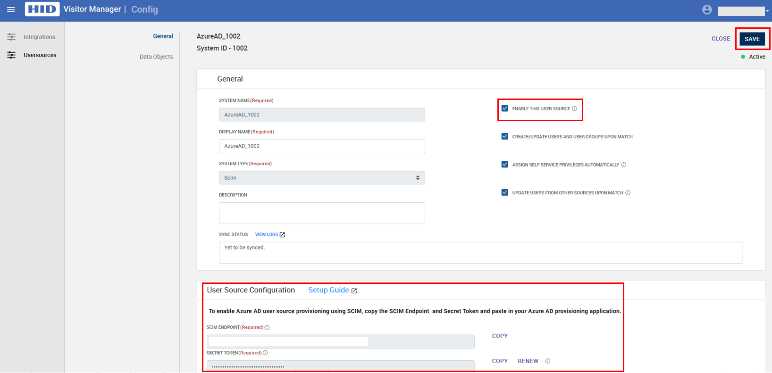Click the SAVE button
Screen dimensions: 772x373
(x=752, y=39)
